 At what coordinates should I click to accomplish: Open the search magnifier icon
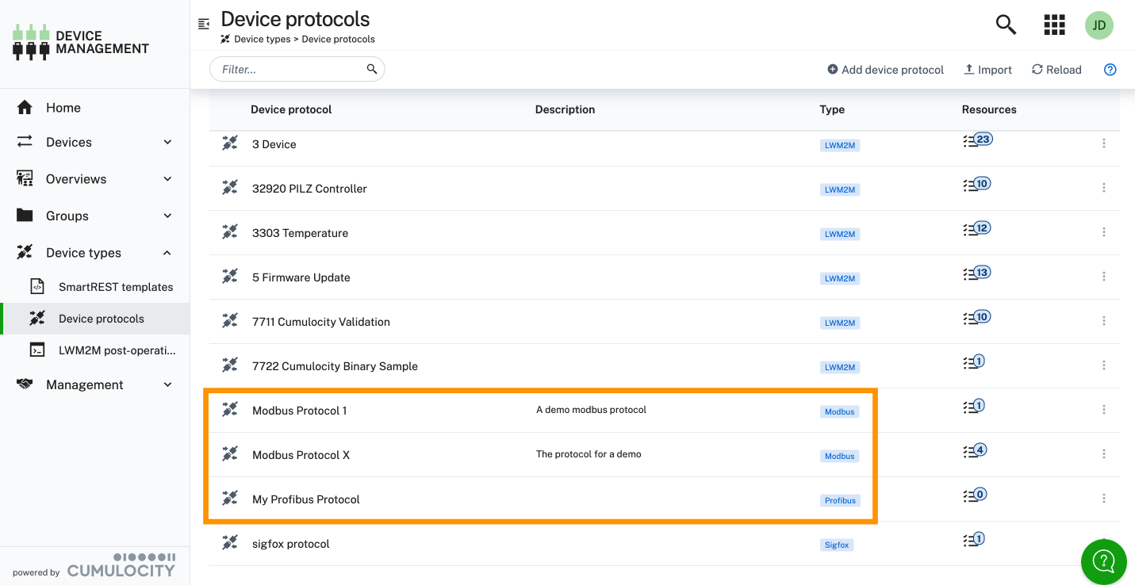pos(1005,25)
